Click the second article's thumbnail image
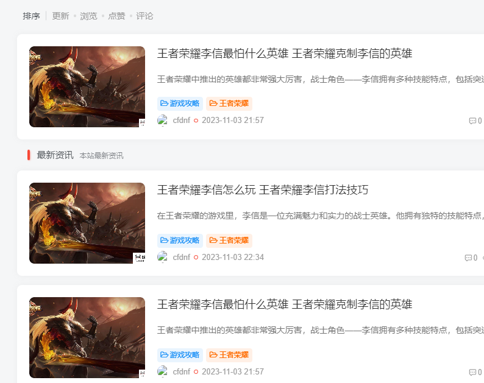This screenshot has width=484, height=383. pos(87,223)
